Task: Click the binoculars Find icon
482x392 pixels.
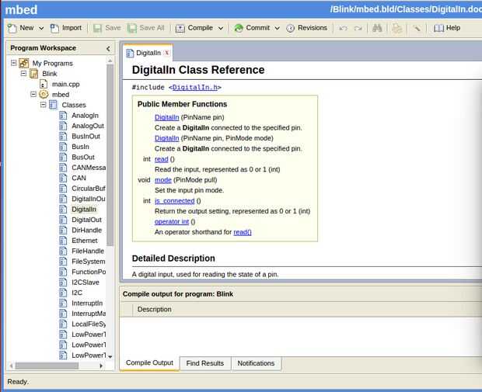Action: point(377,28)
